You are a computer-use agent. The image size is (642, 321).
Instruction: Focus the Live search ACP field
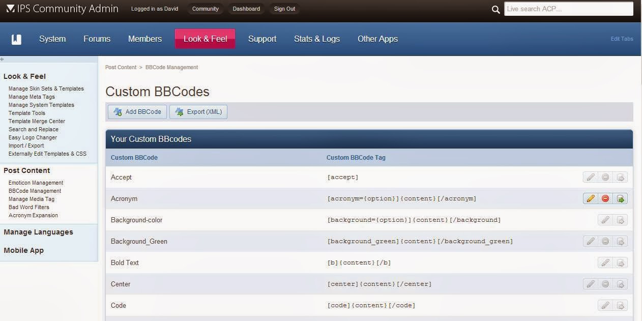(569, 9)
